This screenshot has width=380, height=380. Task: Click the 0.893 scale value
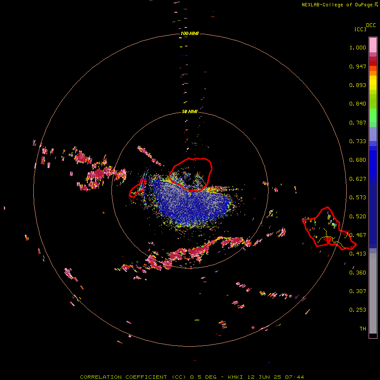(358, 85)
